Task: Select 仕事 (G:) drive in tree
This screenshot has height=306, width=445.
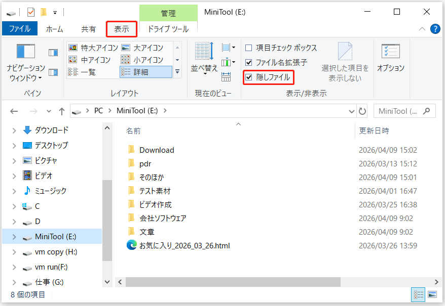Action: [x=49, y=282]
